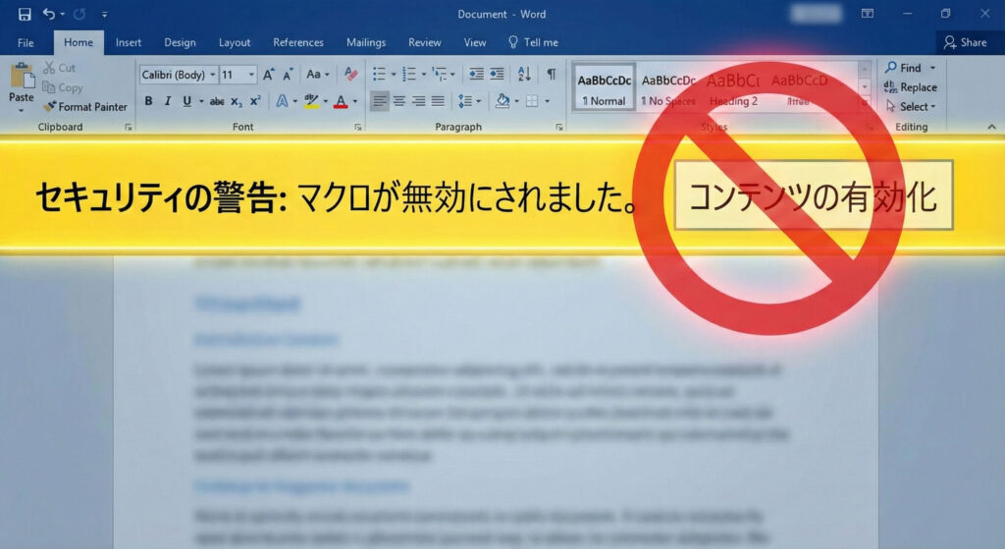Sort text with the A-Z sort icon
Image resolution: width=1005 pixels, height=549 pixels.
coord(524,75)
